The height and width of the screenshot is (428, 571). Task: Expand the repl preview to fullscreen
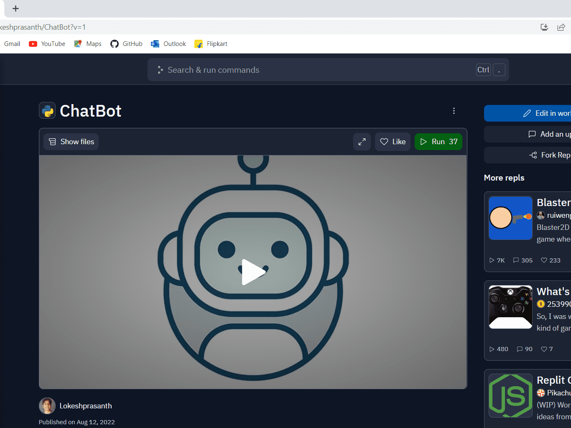(x=362, y=142)
